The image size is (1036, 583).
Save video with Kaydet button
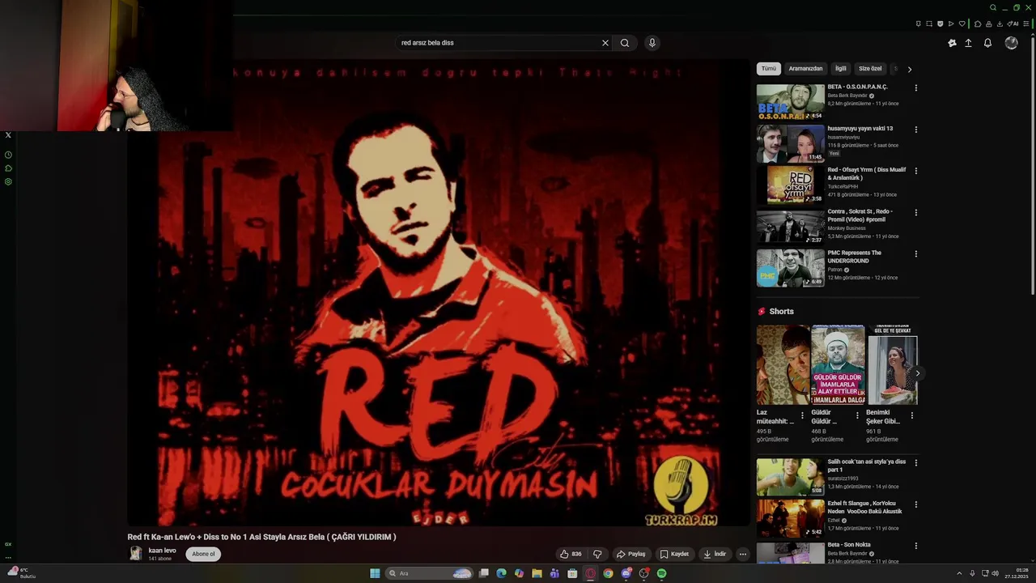pos(674,554)
